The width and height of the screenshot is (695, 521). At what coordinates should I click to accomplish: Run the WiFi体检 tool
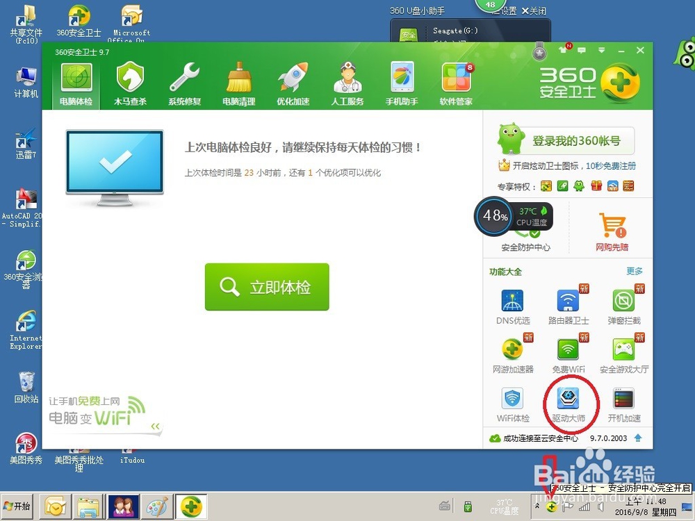click(x=513, y=404)
